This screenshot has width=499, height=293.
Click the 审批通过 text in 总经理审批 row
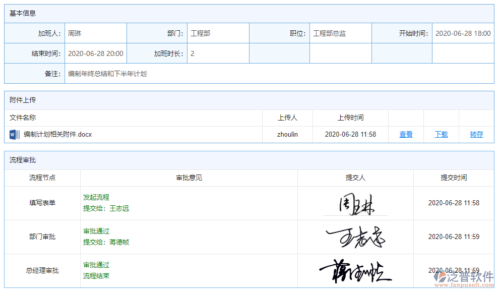96,265
